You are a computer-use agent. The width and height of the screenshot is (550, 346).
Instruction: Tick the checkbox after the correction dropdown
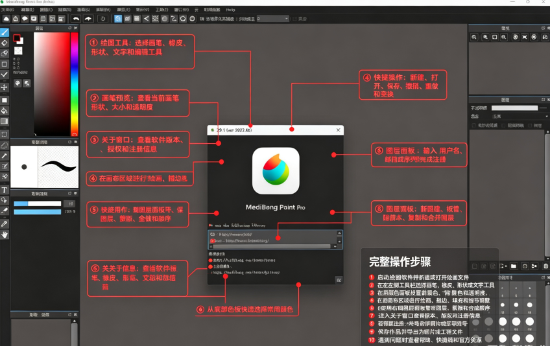coord(294,19)
